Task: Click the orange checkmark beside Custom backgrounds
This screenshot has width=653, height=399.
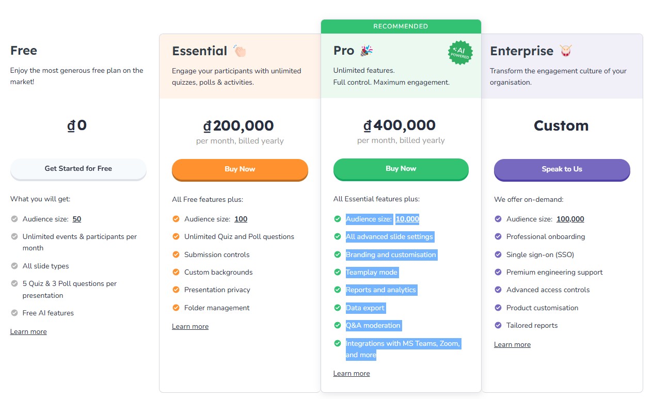Action: pos(176,272)
